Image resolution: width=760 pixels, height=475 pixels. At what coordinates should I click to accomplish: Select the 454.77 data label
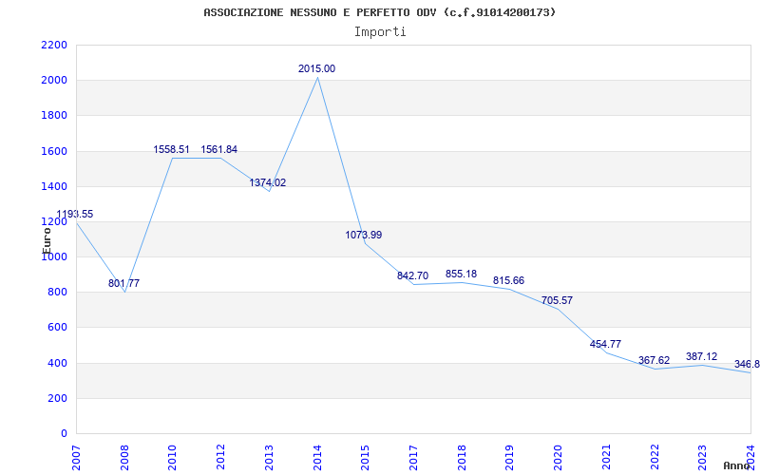coord(605,344)
